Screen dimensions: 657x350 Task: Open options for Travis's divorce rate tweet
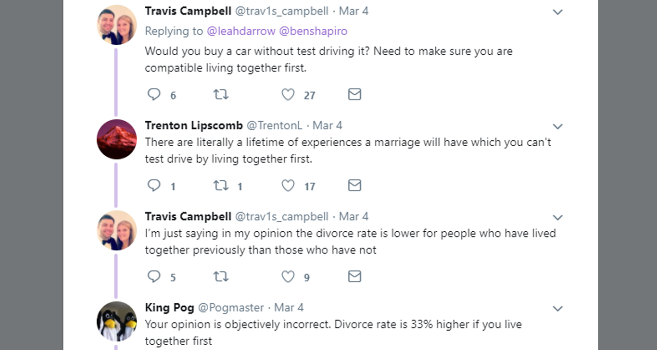tap(557, 218)
